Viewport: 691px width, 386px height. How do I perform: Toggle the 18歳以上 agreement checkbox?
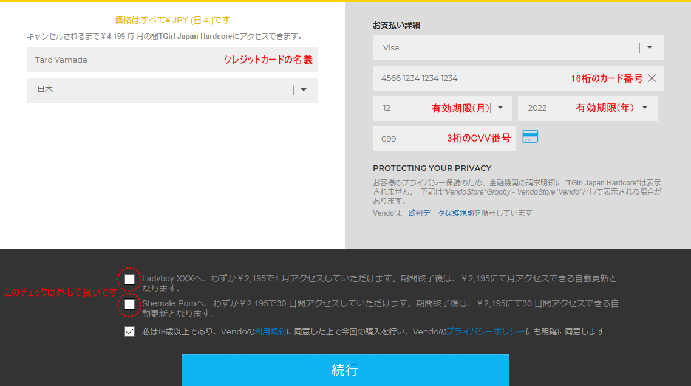[129, 332]
